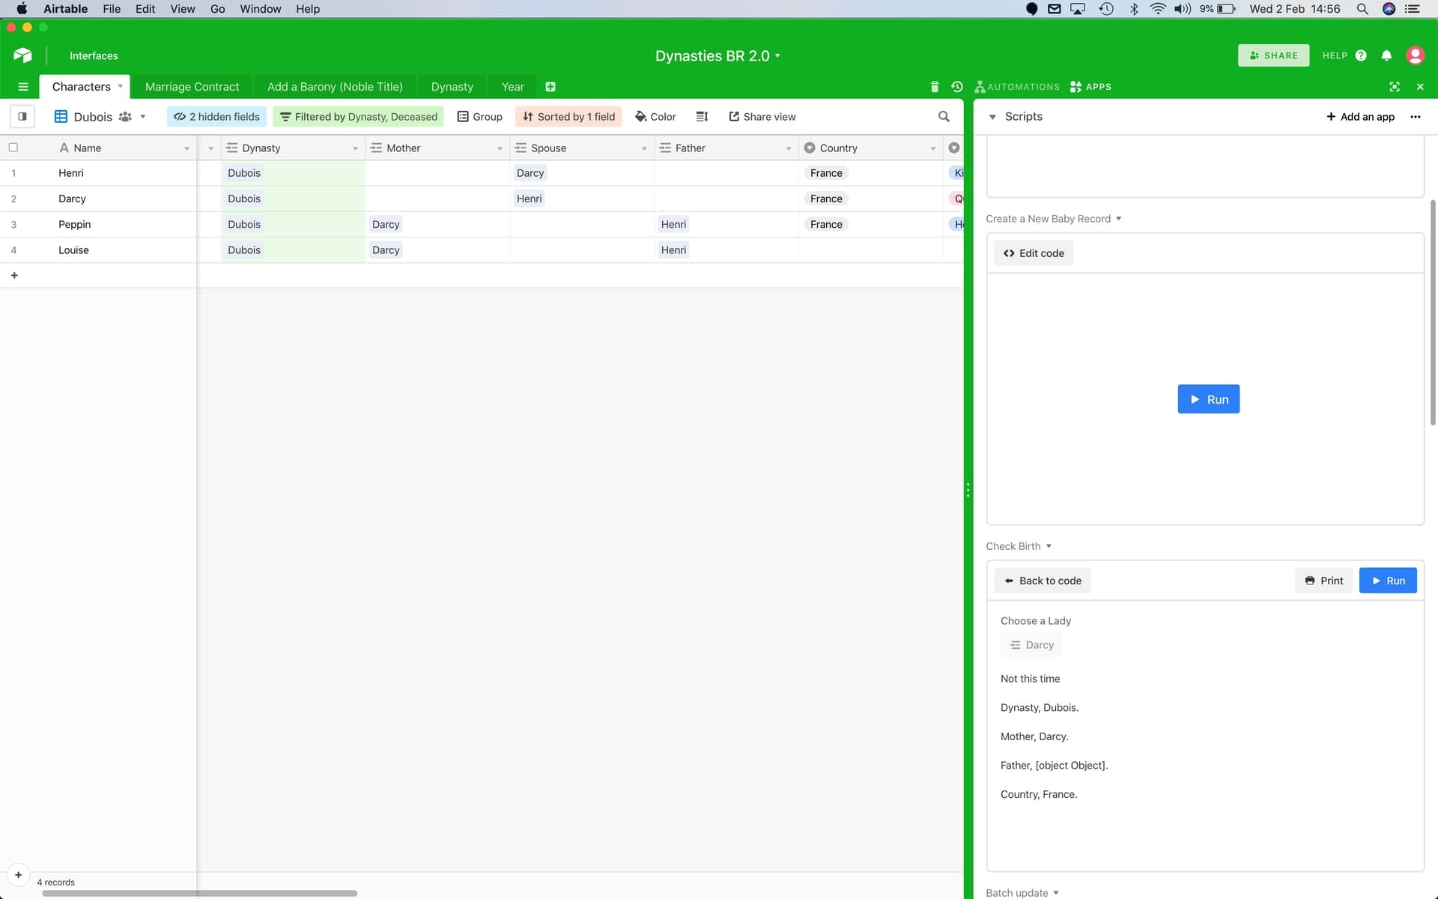Open the Window menu in menu bar
Screen dimensions: 1438x899
[x=260, y=9]
